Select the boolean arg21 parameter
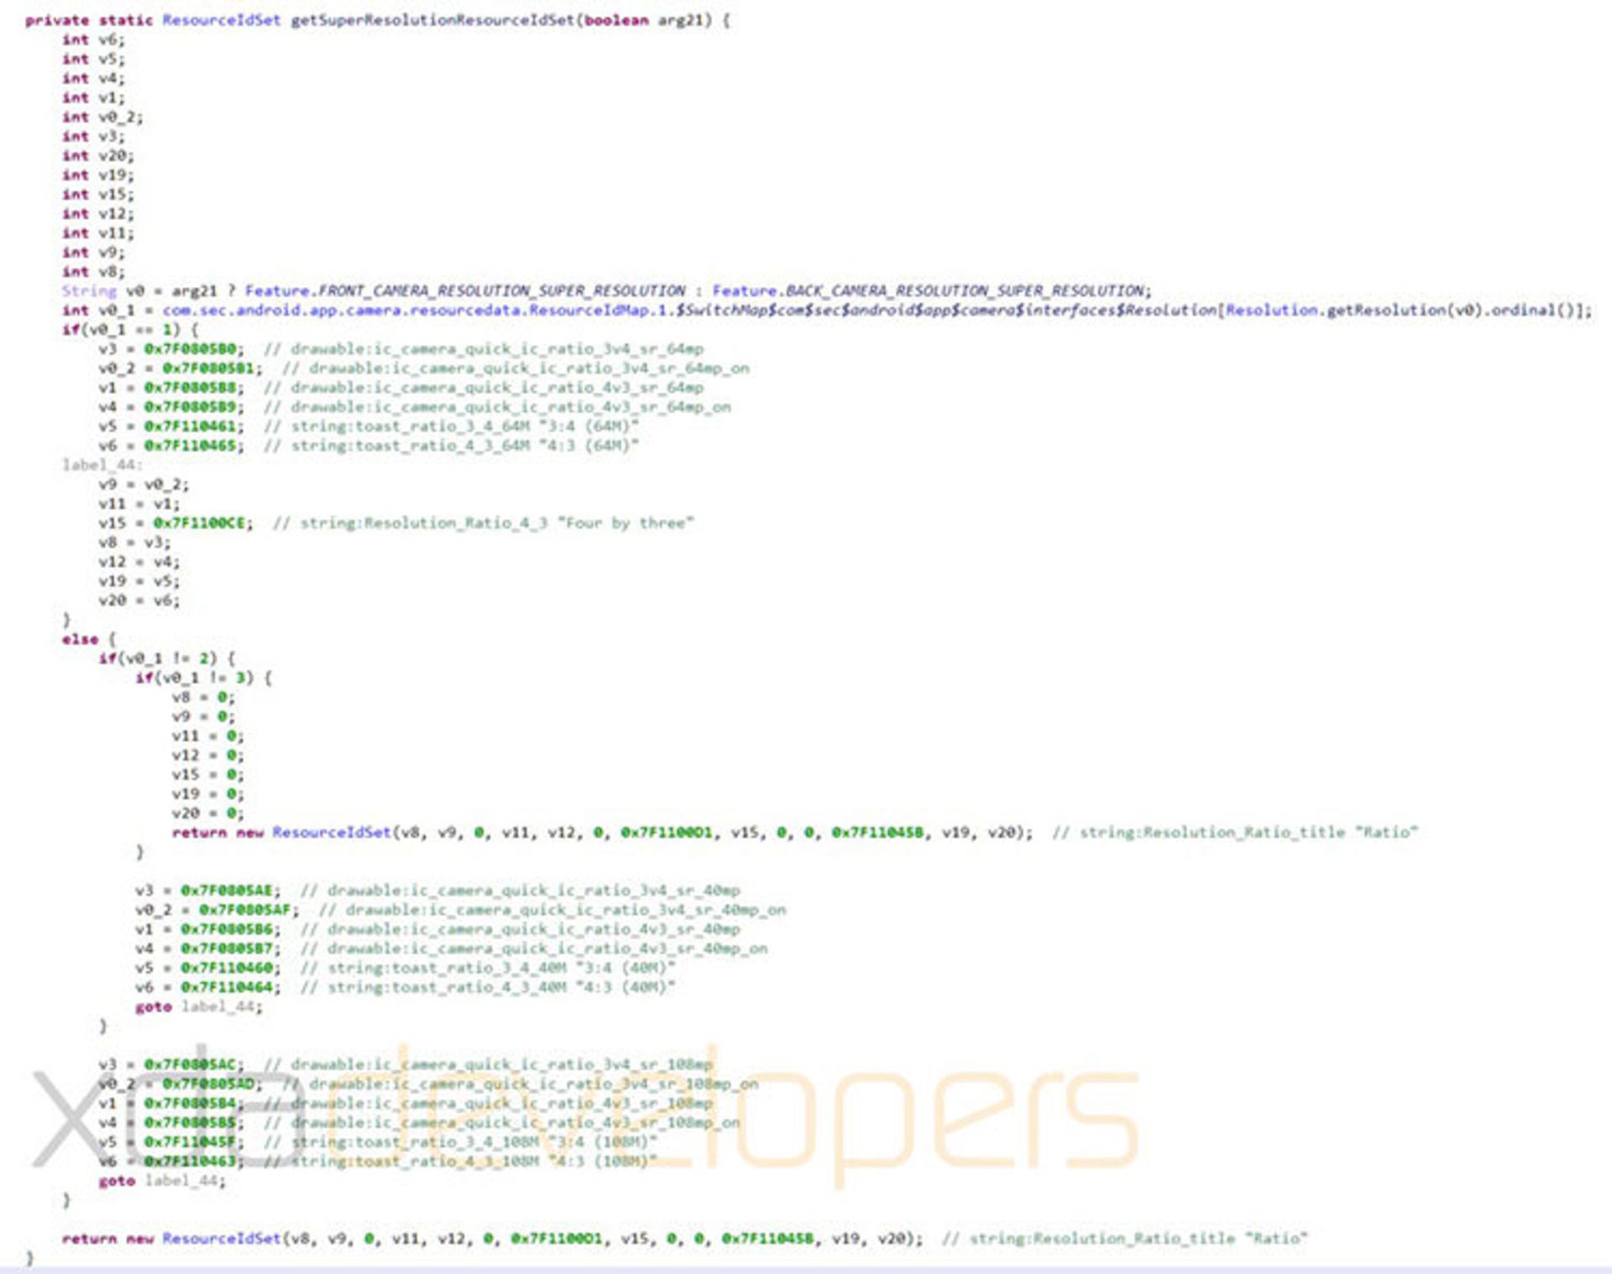The width and height of the screenshot is (1612, 1274). click(646, 20)
